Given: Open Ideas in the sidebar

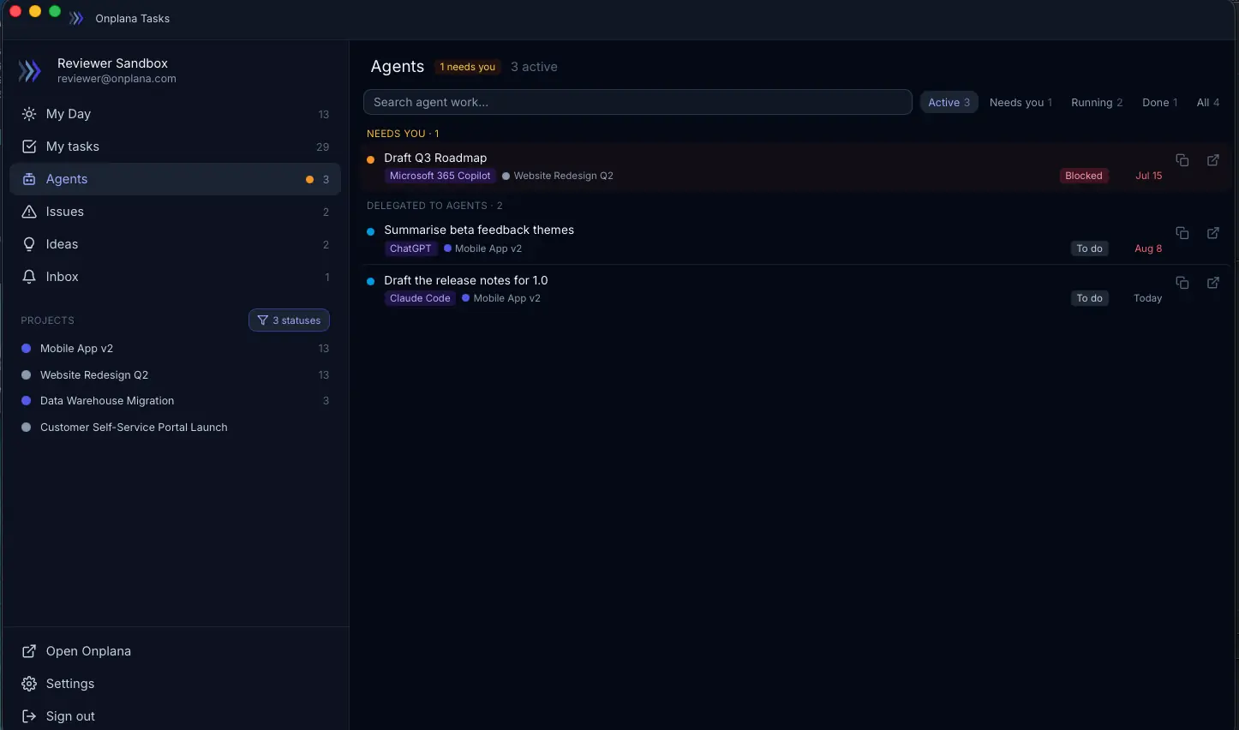Looking at the screenshot, I should [175, 244].
